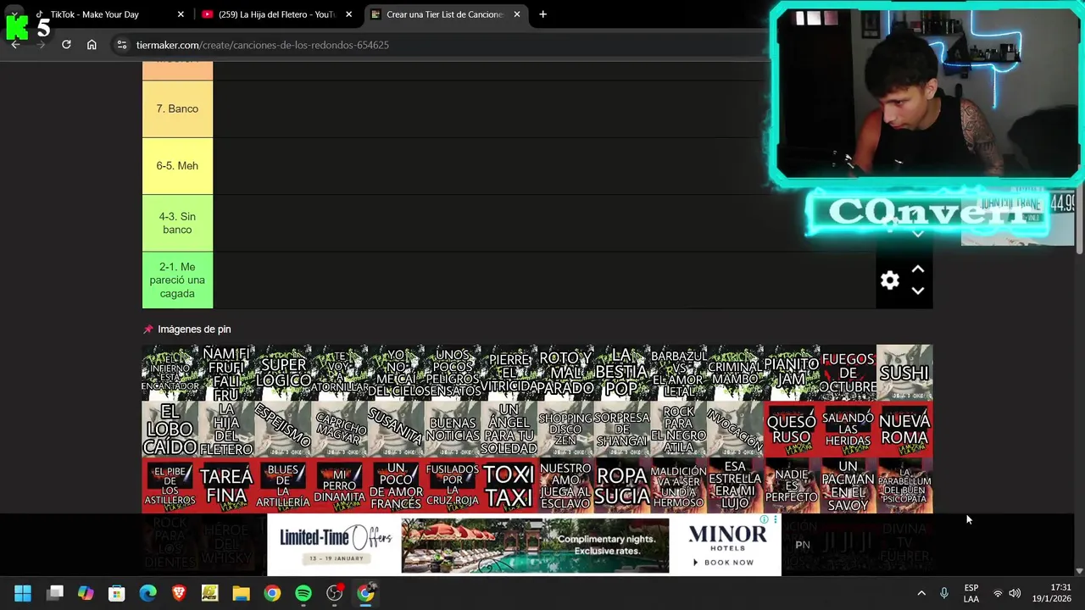
Task: Select Crear una Tier List tab
Action: click(x=445, y=14)
